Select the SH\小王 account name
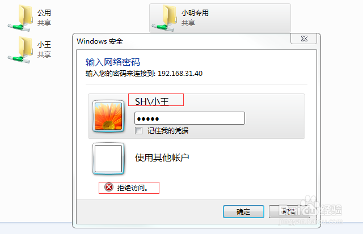 click(152, 101)
